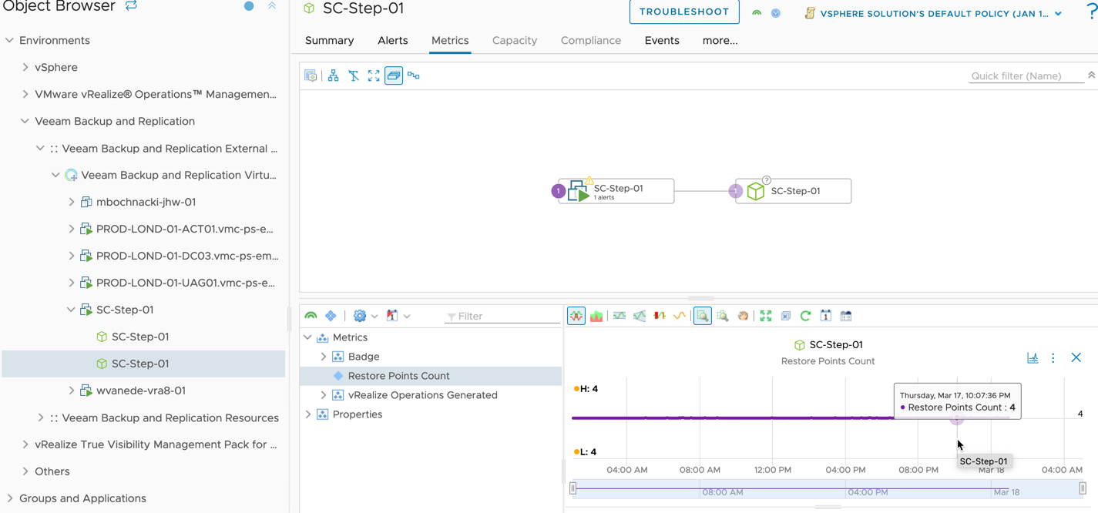The height and width of the screenshot is (513, 1098).
Task: Click the connected-nodes path icon
Action: [414, 75]
